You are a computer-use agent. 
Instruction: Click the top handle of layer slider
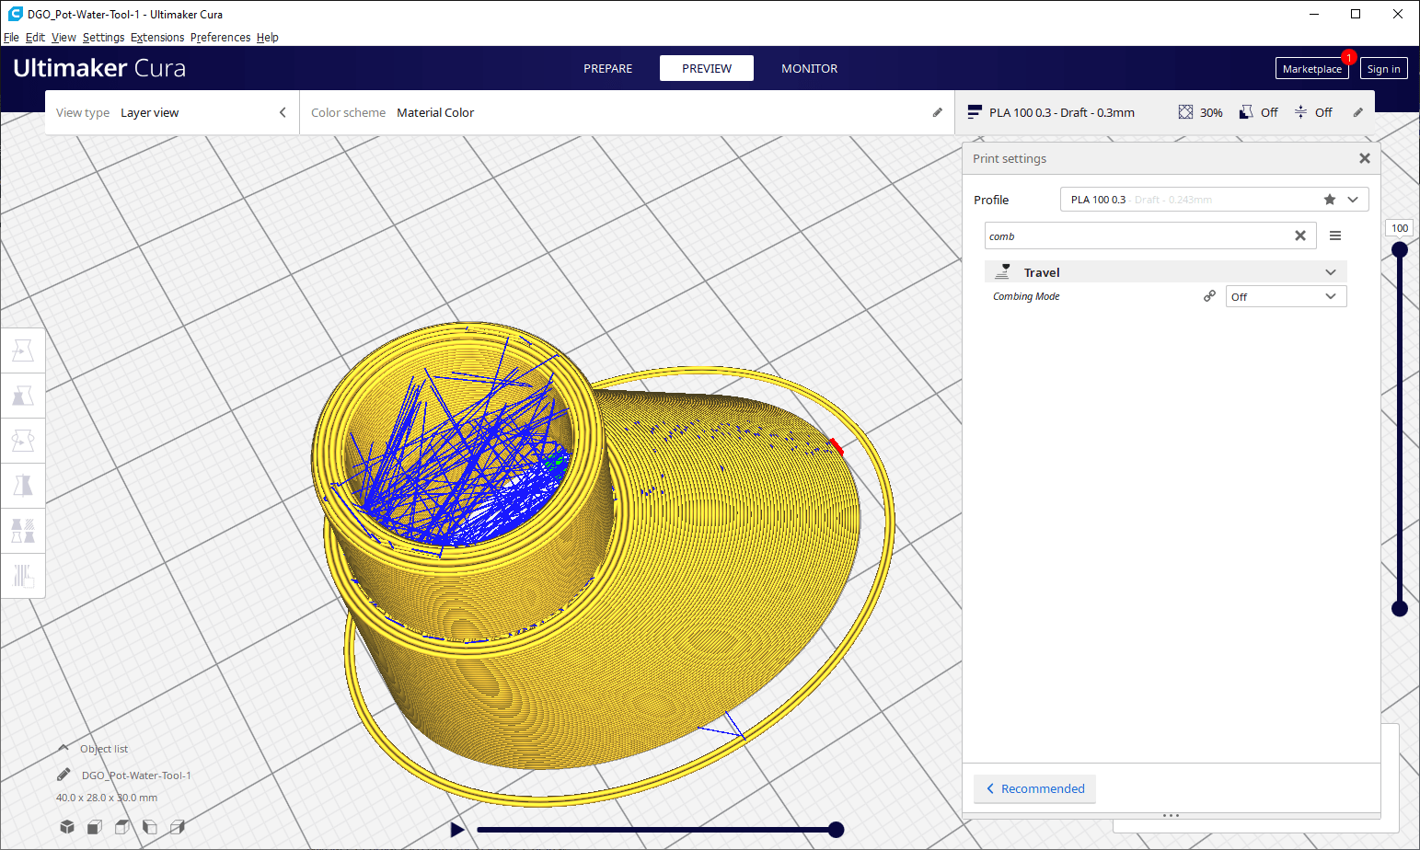point(1400,249)
